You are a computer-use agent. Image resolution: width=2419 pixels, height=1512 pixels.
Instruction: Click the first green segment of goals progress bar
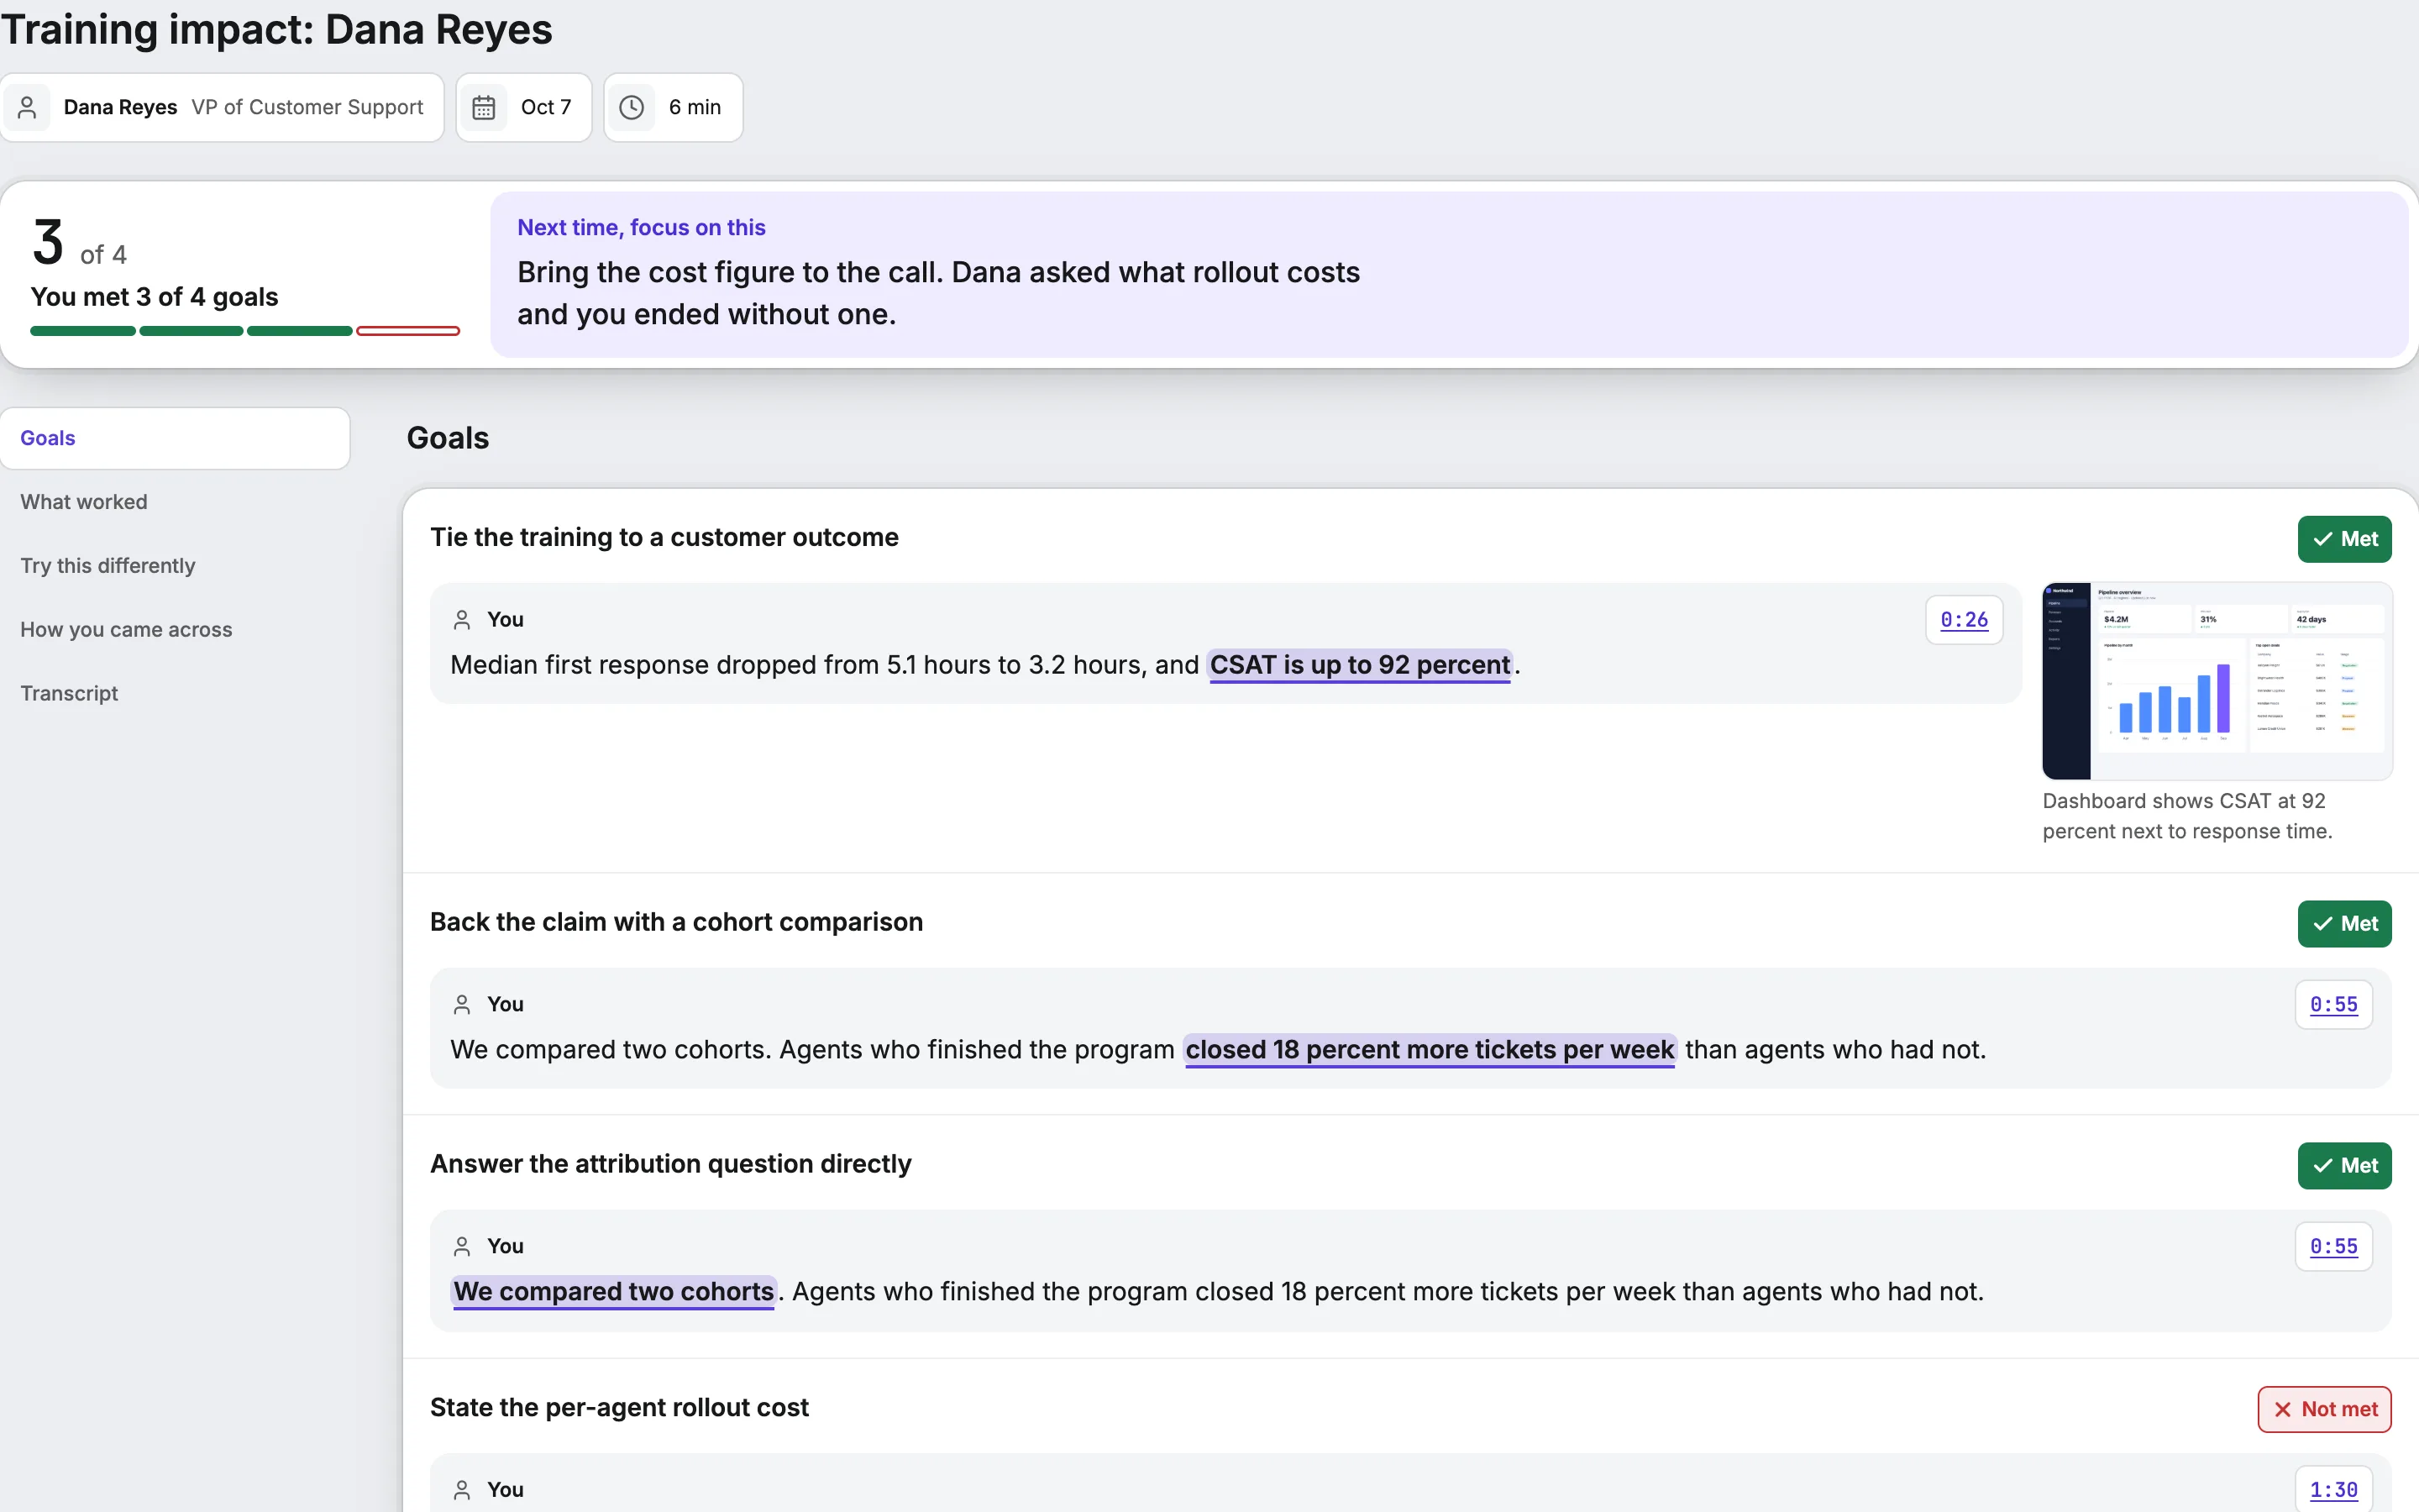click(x=83, y=331)
